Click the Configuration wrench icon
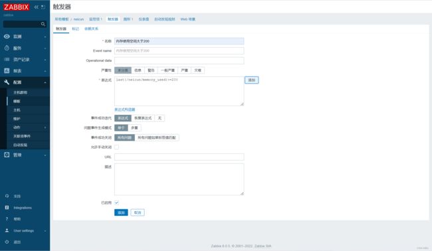Image resolution: width=432 pixels, height=251 pixels. click(7, 82)
